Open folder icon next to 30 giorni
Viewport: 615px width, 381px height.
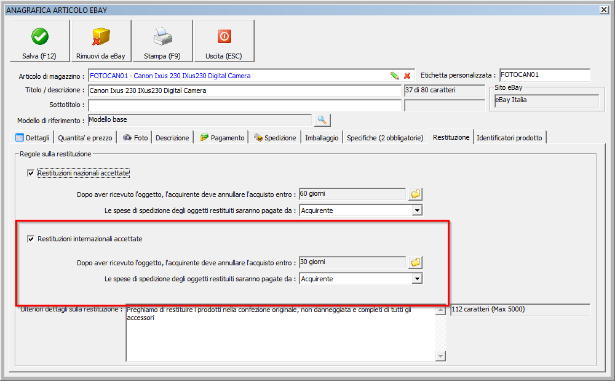pos(415,262)
